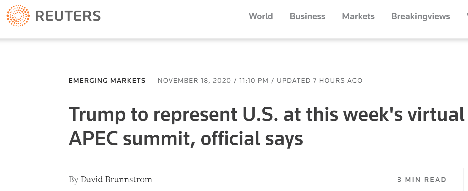Viewport: 468px width, 191px height.
Task: Click the 'By' label before author name
Action: (x=73, y=180)
